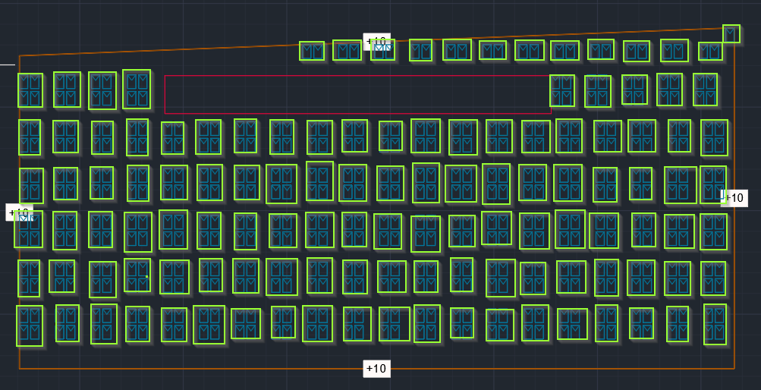Image resolution: width=761 pixels, height=390 pixels.
Task: Select the panel in the bottom-left corner of the array
Action: coord(30,326)
